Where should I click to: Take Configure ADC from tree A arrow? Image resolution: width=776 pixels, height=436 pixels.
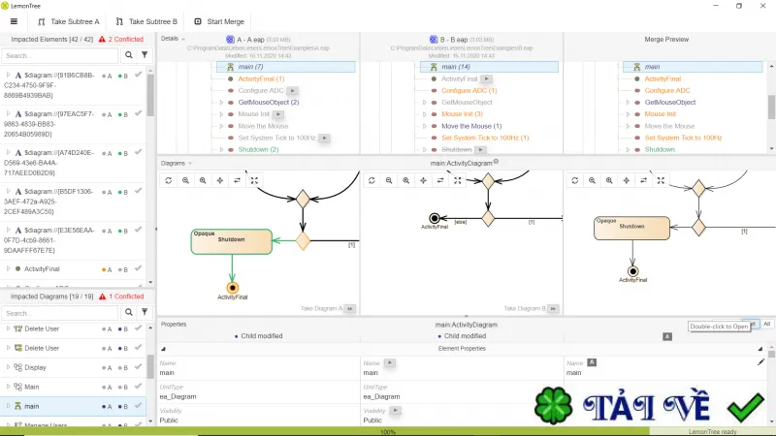tap(293, 90)
